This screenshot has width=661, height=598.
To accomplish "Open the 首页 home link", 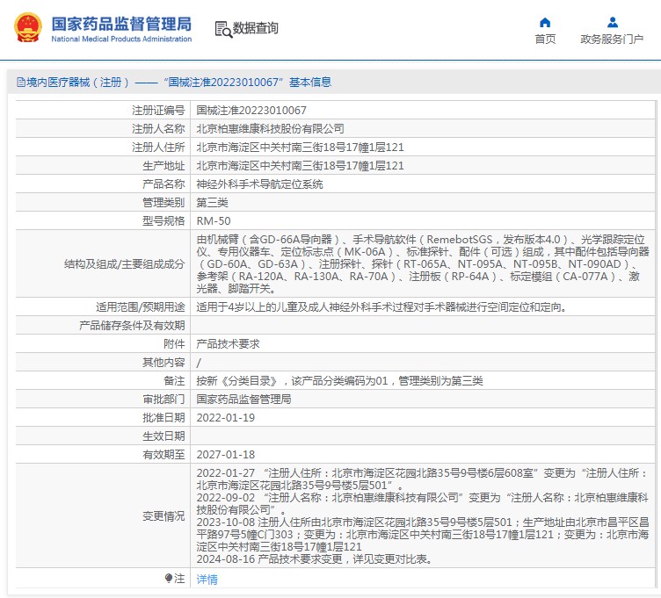I will (545, 40).
